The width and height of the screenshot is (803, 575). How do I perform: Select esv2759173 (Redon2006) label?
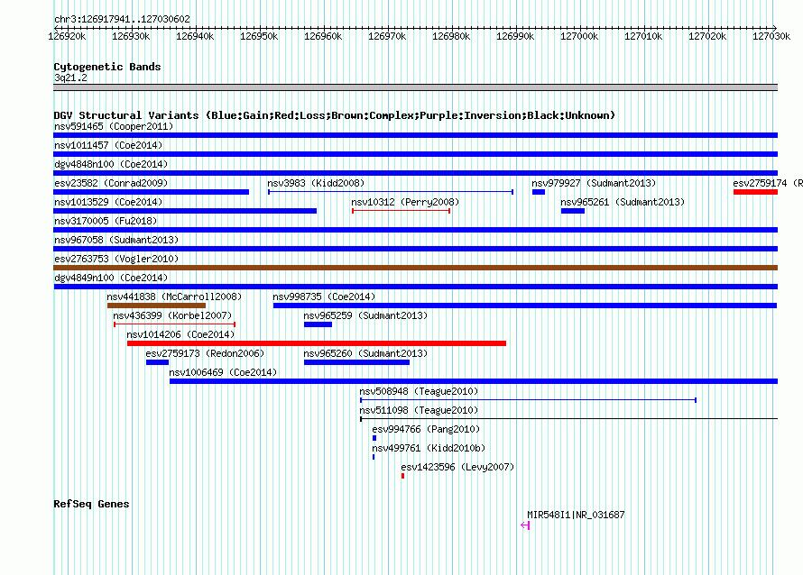205,353
